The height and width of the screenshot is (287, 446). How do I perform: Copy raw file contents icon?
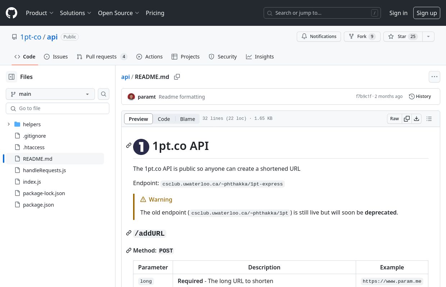pyautogui.click(x=407, y=119)
